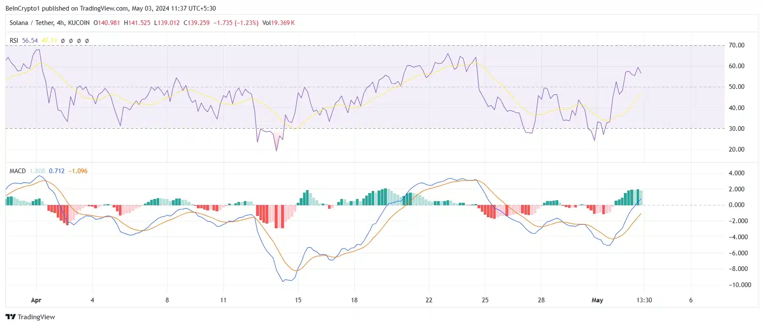
Task: Click the change value −1.735 (−1.23%)
Action: [235, 23]
